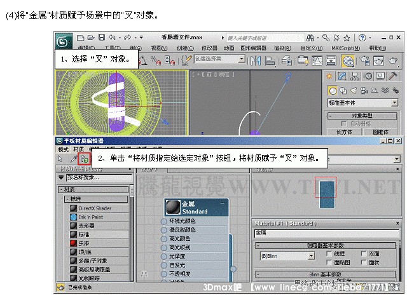Click the Save File floppy icon
Screen dimensions: 407x298
tap(102, 37)
